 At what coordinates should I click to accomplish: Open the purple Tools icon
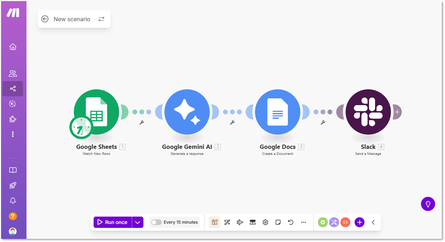334,222
